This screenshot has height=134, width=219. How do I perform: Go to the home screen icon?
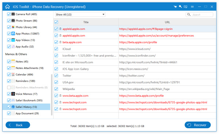[7, 7]
